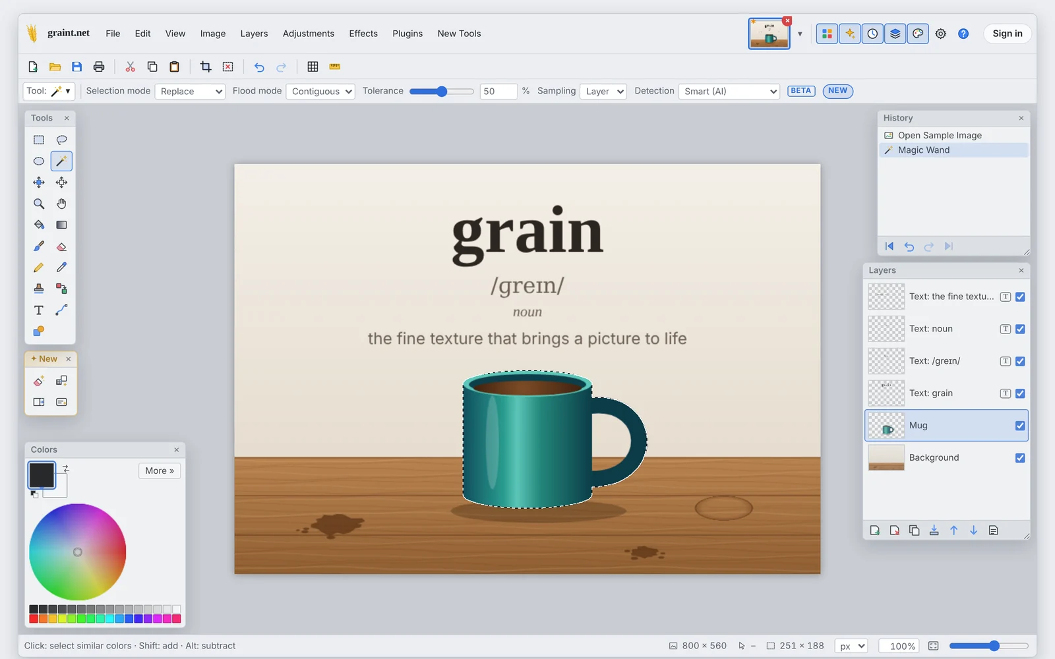Click the Undo arrow in toolbar

click(x=259, y=67)
